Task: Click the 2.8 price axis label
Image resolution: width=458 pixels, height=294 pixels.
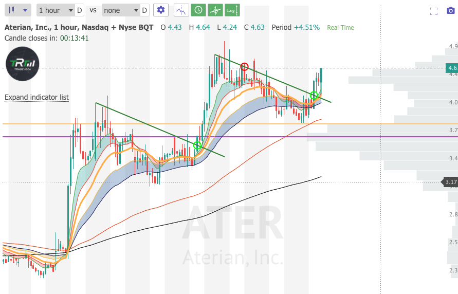Action: coord(453,214)
